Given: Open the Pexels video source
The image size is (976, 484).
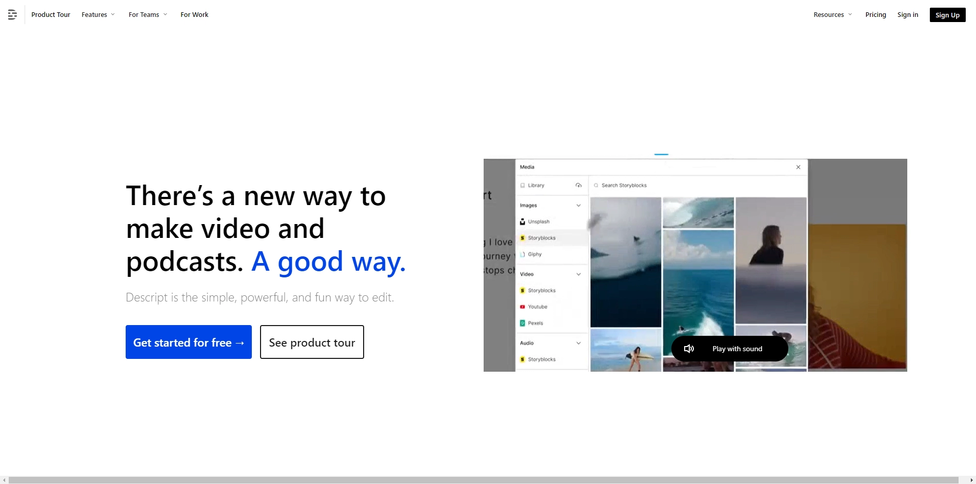Looking at the screenshot, I should [x=536, y=322].
